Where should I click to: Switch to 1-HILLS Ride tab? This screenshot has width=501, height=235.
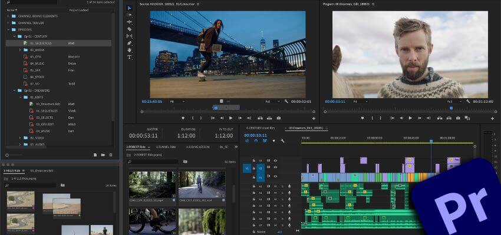click(12, 171)
